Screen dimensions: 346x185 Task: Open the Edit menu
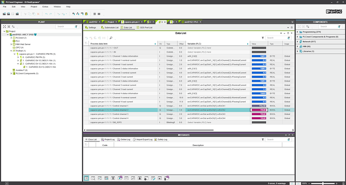point(14,7)
